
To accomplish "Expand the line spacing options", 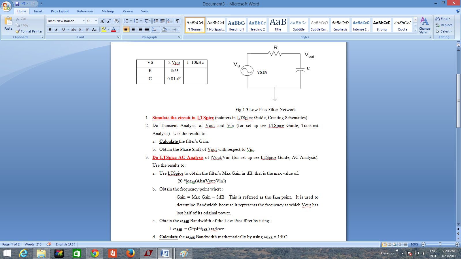I will tap(156, 29).
